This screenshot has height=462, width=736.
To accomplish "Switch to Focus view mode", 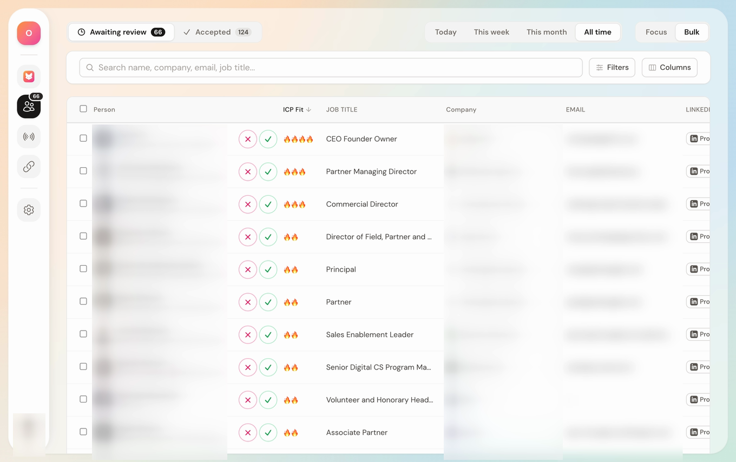I will point(656,32).
